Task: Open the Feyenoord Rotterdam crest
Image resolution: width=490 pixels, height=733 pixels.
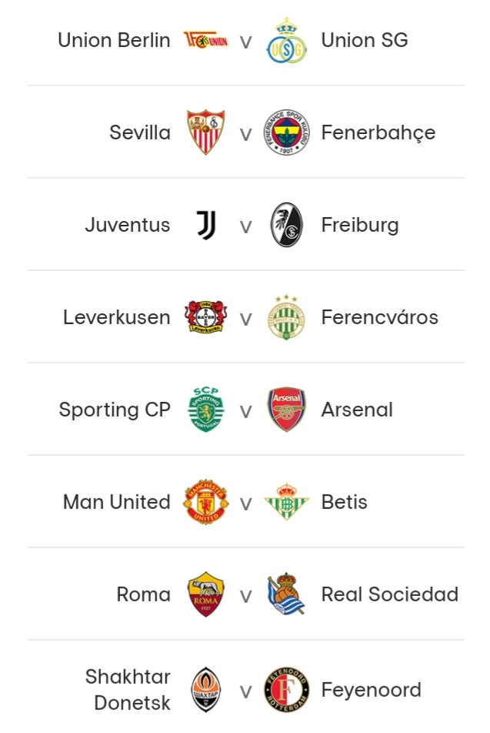Action: [x=286, y=690]
